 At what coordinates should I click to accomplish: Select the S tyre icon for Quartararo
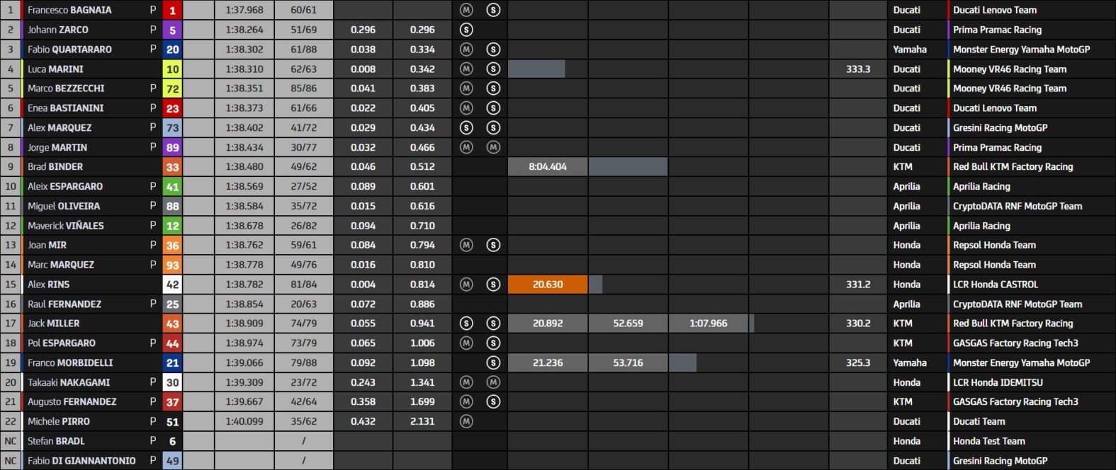(493, 50)
